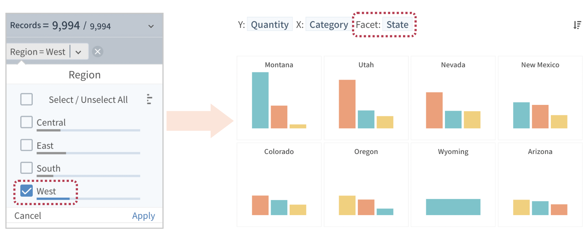This screenshot has height=236, width=588.
Task: Remove the Region = West filter
Action: click(98, 52)
